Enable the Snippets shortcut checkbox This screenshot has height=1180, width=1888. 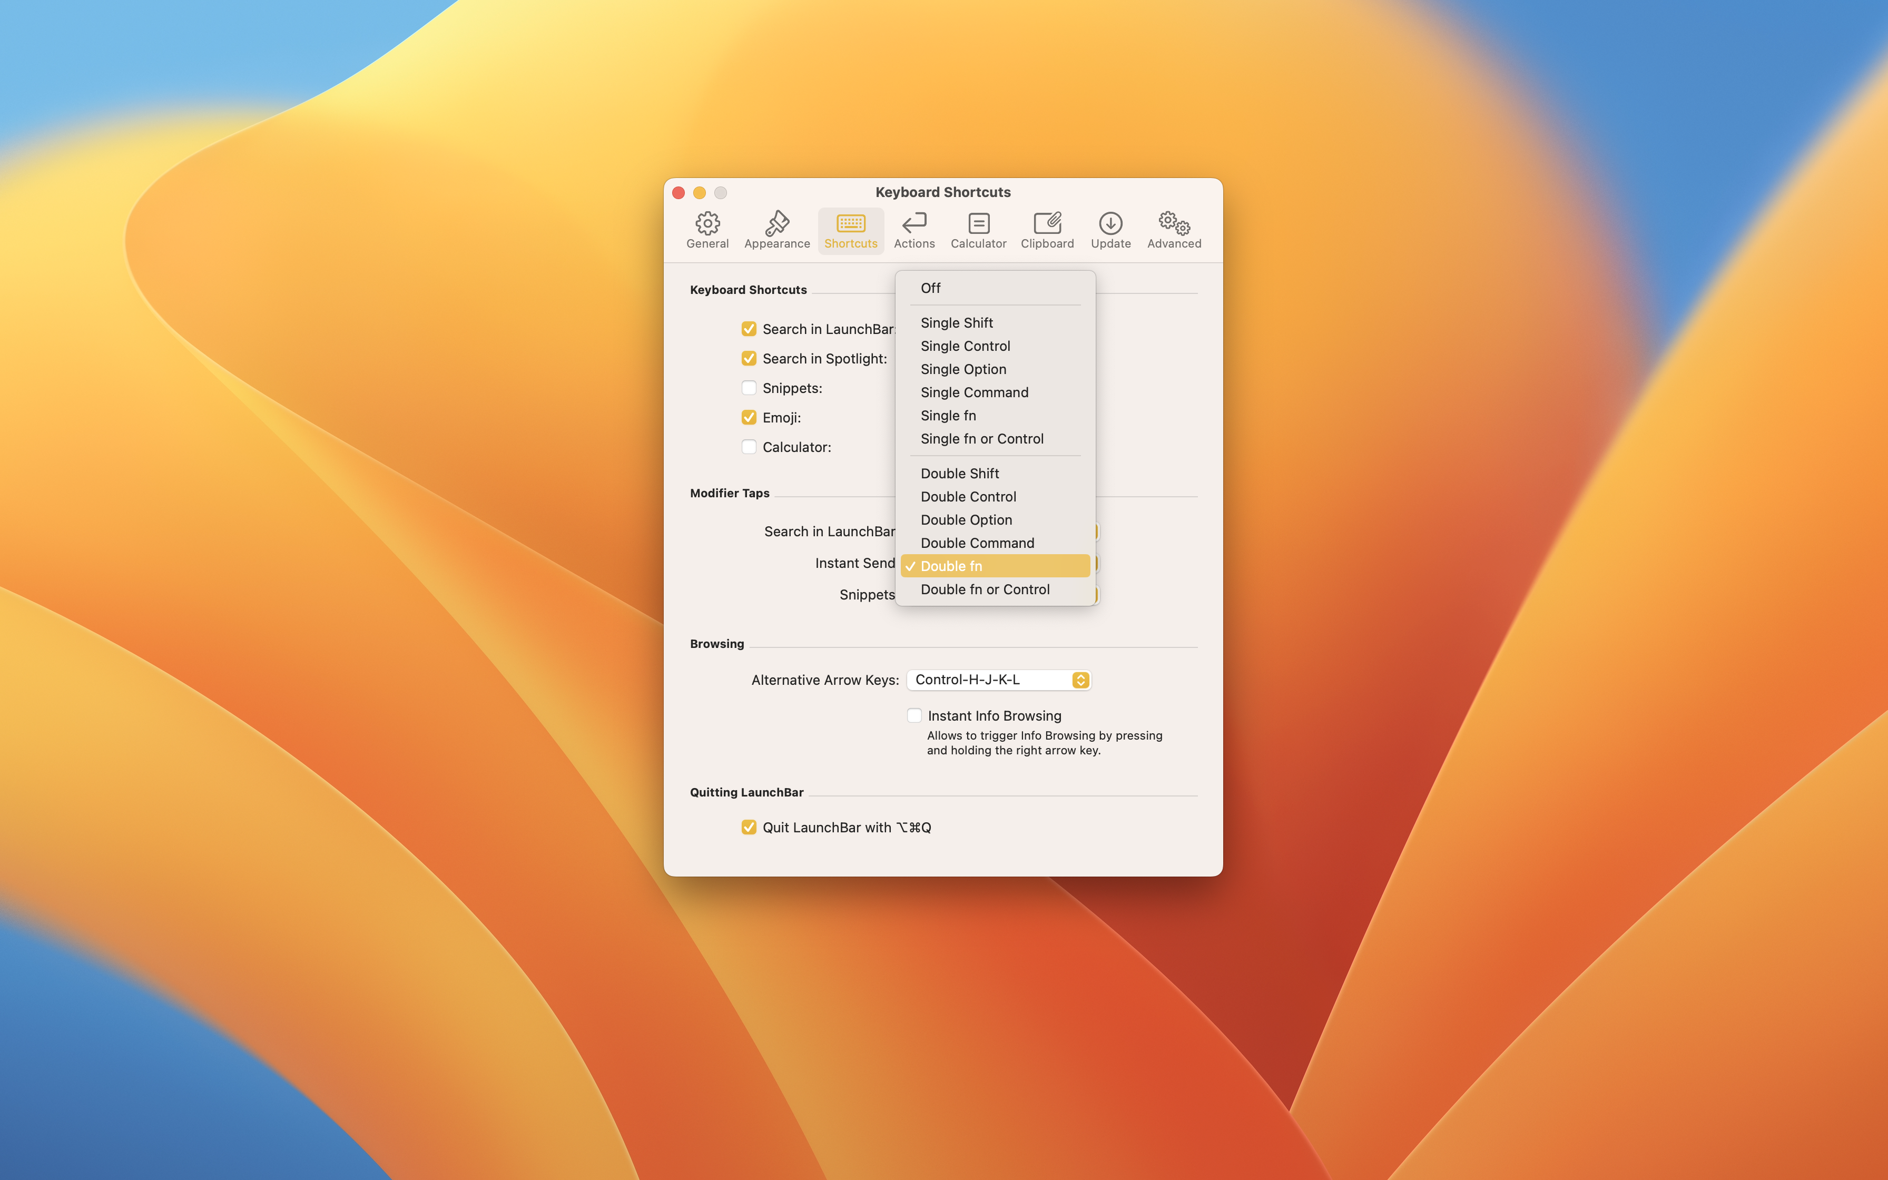point(749,388)
